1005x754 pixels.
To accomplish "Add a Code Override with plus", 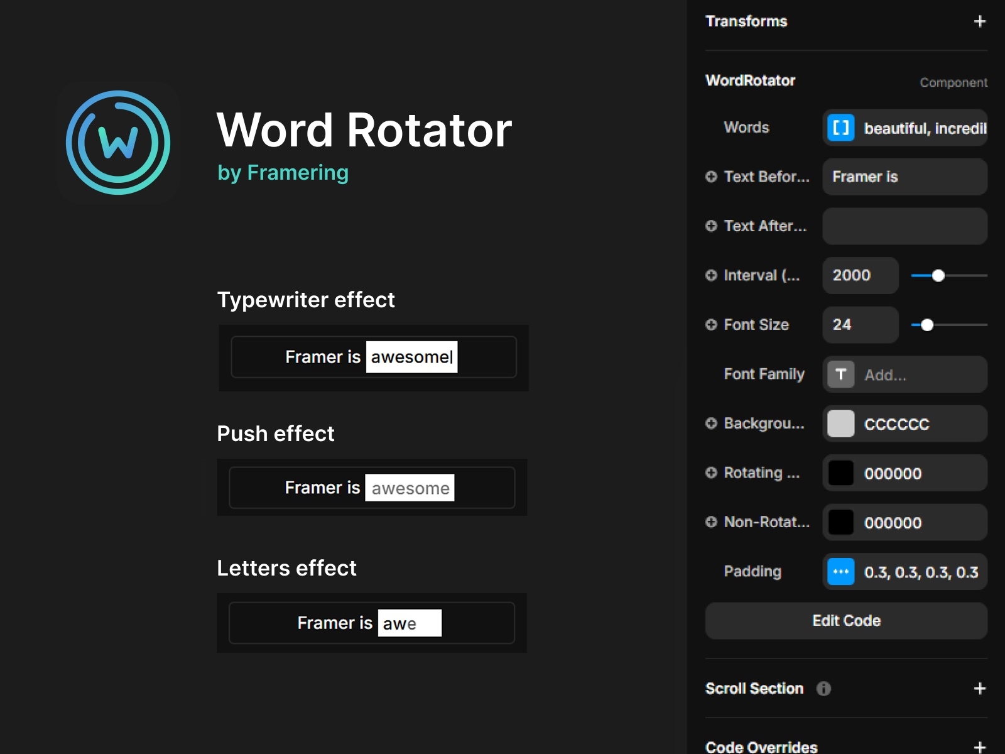I will pos(979,746).
